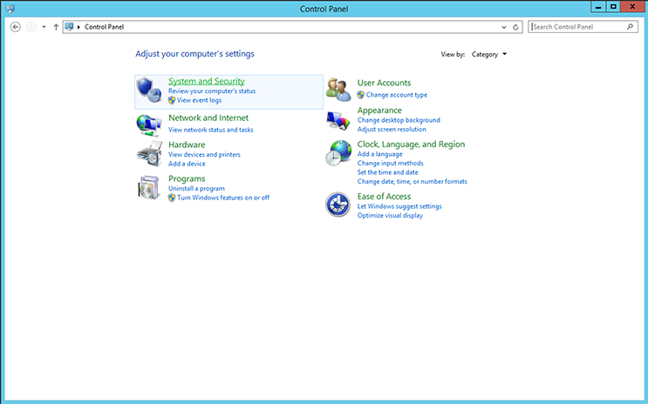Image resolution: width=648 pixels, height=404 pixels.
Task: Refresh the Control Panel address bar
Action: tap(515, 27)
